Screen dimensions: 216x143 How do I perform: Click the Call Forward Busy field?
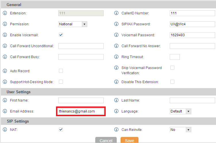[81, 57]
